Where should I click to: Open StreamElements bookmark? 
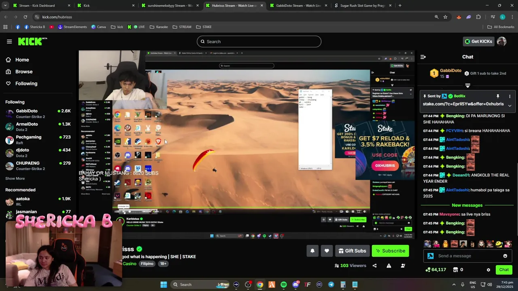[x=72, y=27]
